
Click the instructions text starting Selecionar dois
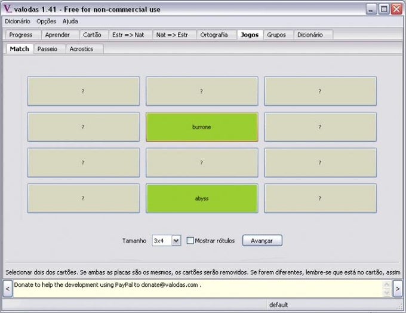pos(203,272)
